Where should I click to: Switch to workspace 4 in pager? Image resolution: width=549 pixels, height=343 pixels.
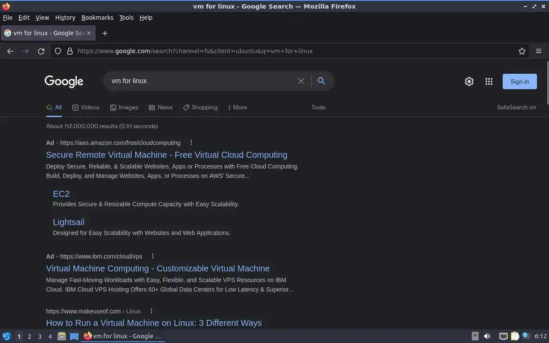point(50,337)
